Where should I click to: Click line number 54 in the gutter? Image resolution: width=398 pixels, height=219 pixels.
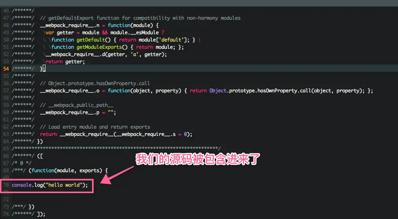click(x=6, y=69)
